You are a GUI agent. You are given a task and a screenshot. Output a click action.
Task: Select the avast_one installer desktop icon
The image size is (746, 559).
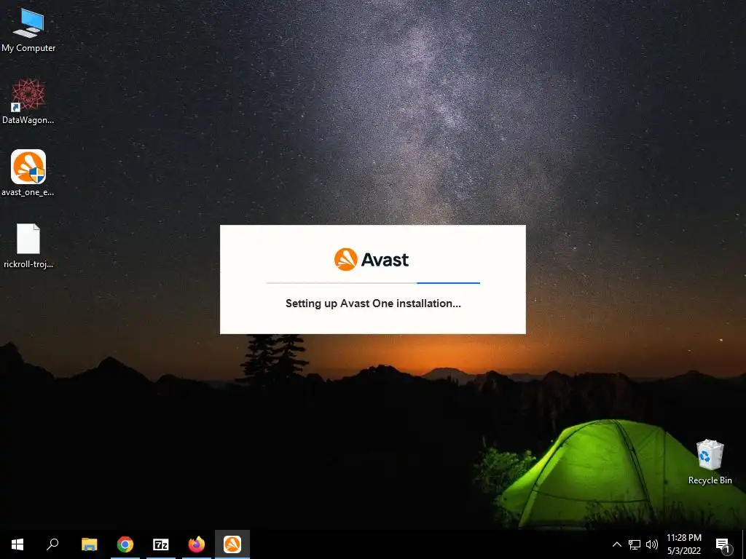point(28,173)
